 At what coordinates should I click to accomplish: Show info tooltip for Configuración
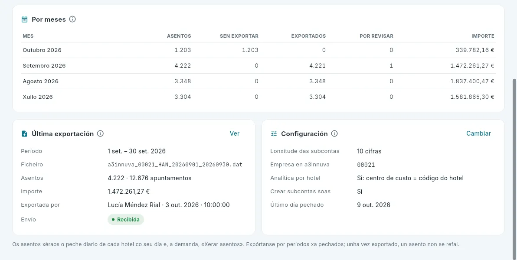tap(334, 133)
